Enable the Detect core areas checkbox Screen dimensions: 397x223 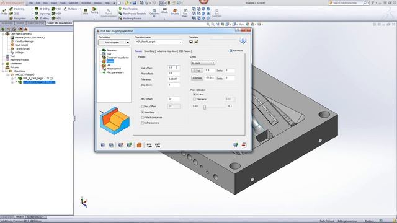142,118
